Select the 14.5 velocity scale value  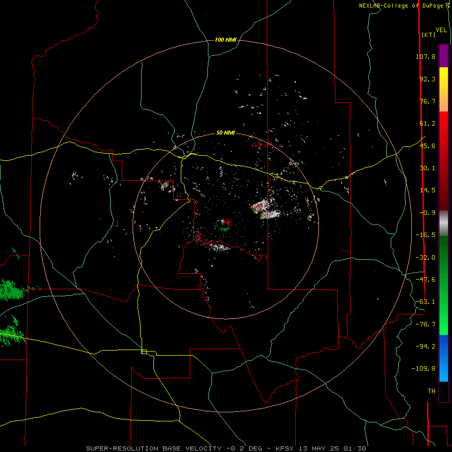(x=427, y=190)
